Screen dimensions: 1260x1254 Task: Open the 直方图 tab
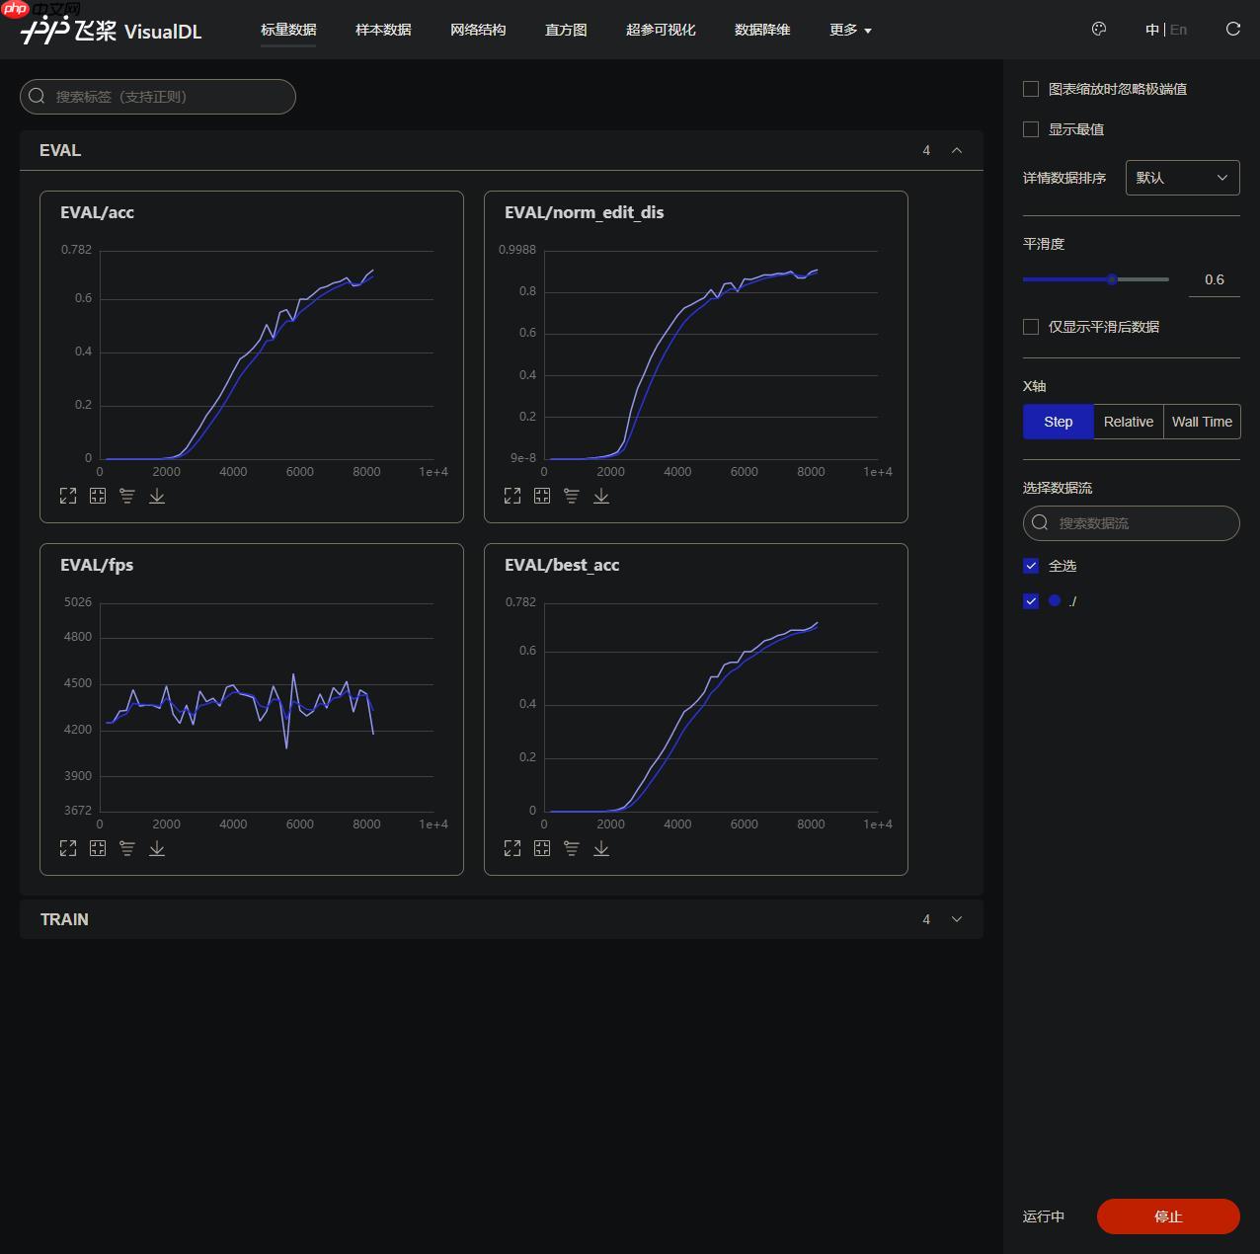click(566, 30)
